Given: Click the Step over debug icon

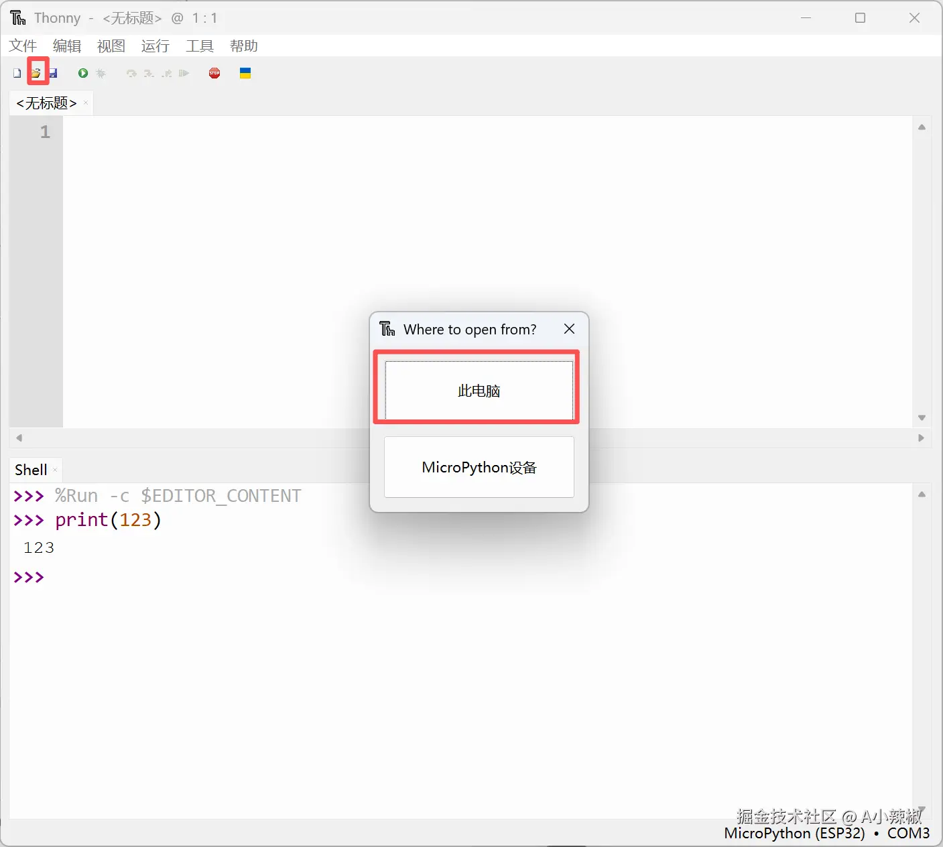Looking at the screenshot, I should [x=131, y=73].
